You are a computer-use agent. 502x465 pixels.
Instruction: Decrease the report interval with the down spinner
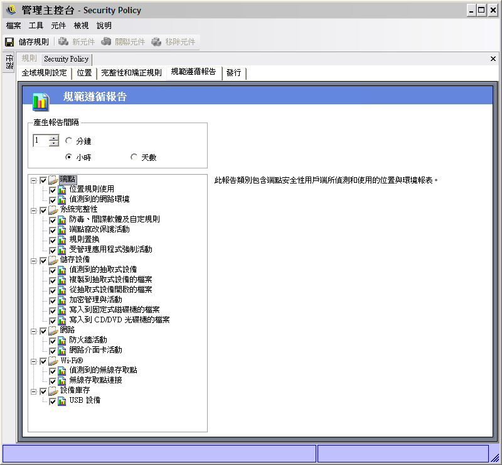[x=54, y=143]
